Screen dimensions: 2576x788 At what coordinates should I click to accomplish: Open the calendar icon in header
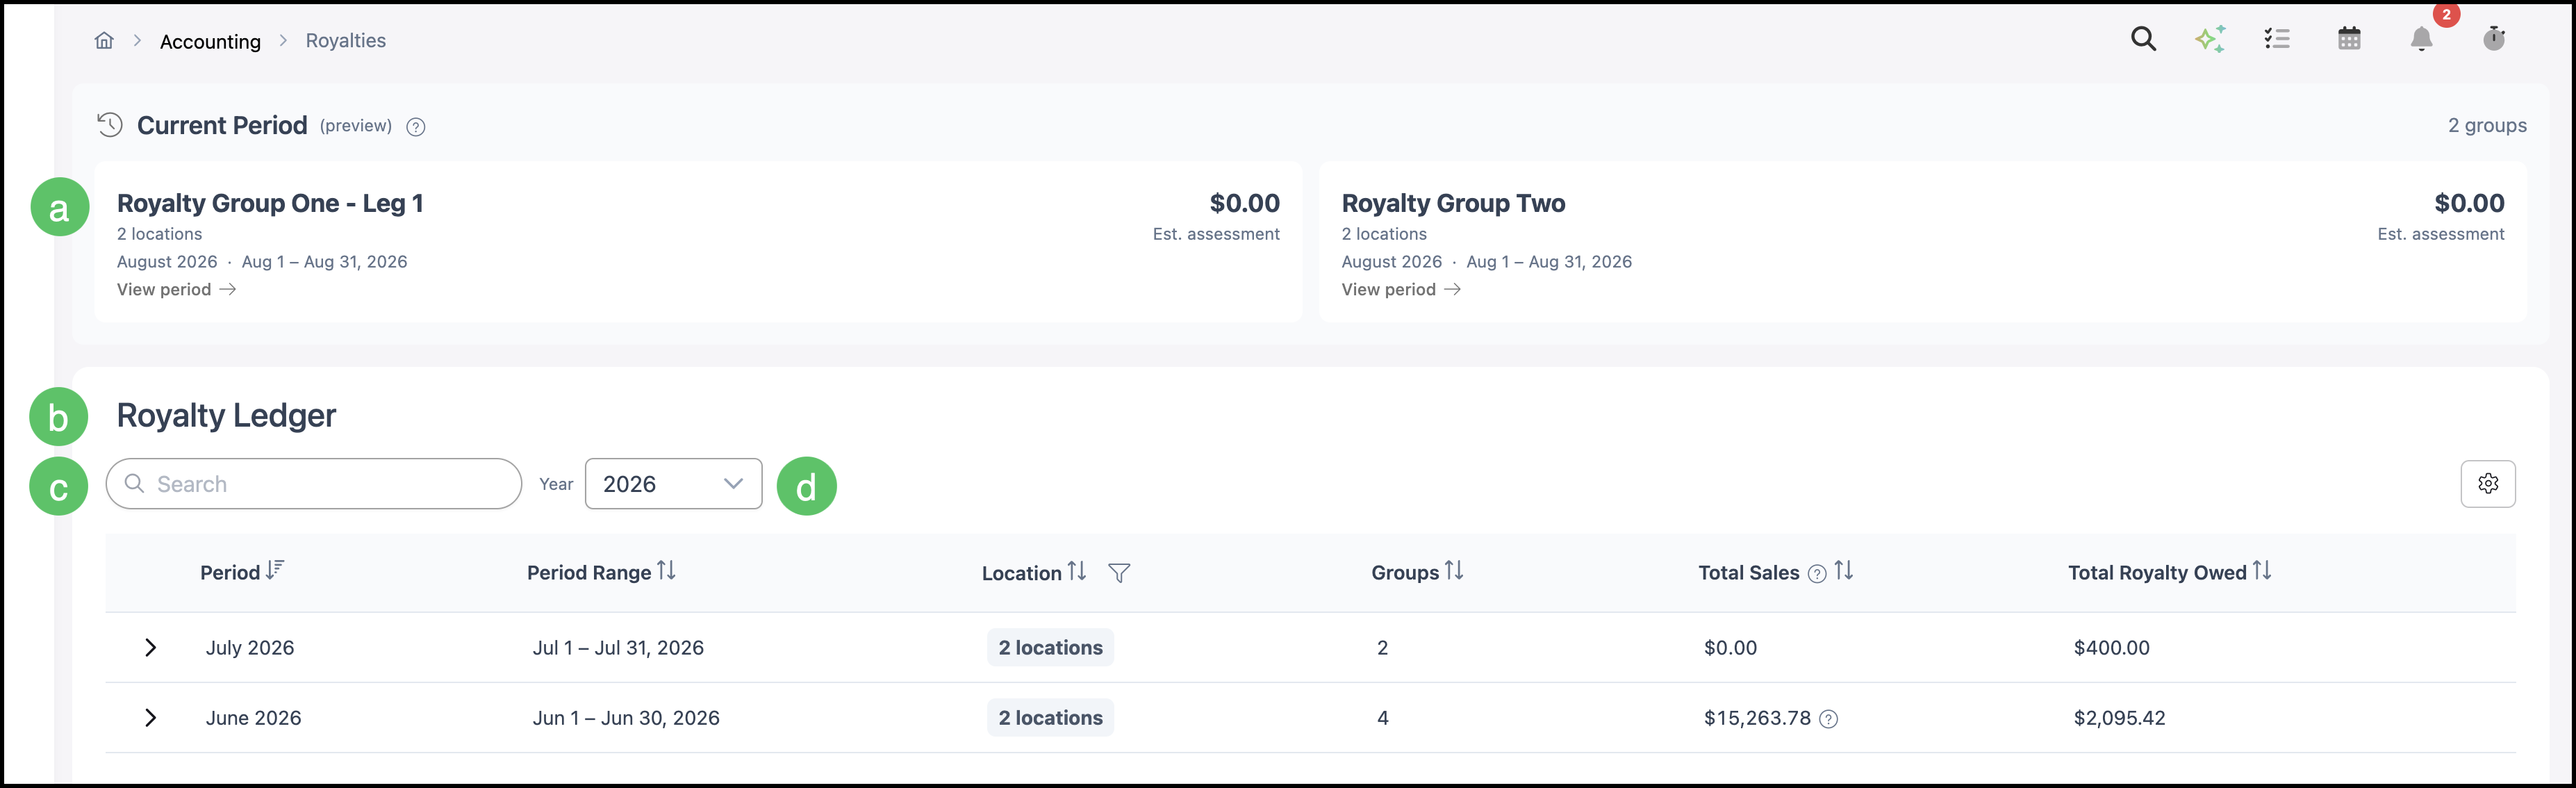pos(2349,39)
